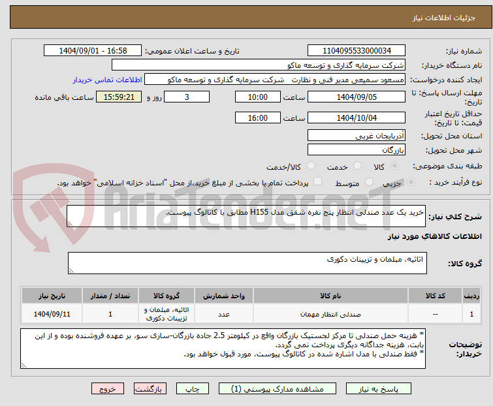This screenshot has height=406, width=493.
Task: Click the requester field مسعود سمیعی
Action: point(275,80)
